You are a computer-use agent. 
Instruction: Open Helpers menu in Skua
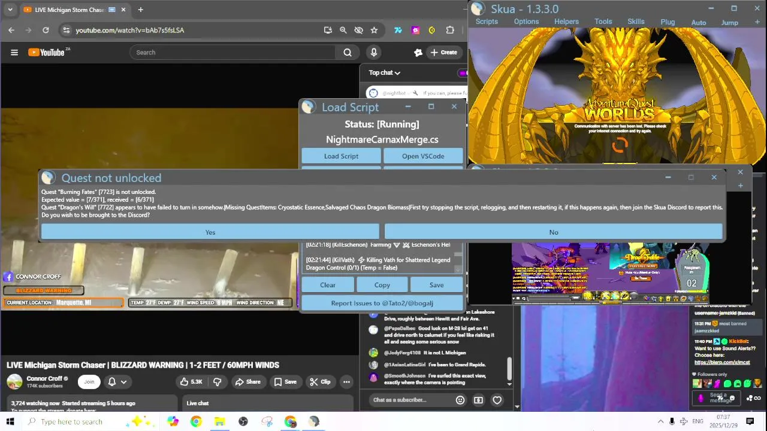tap(566, 22)
